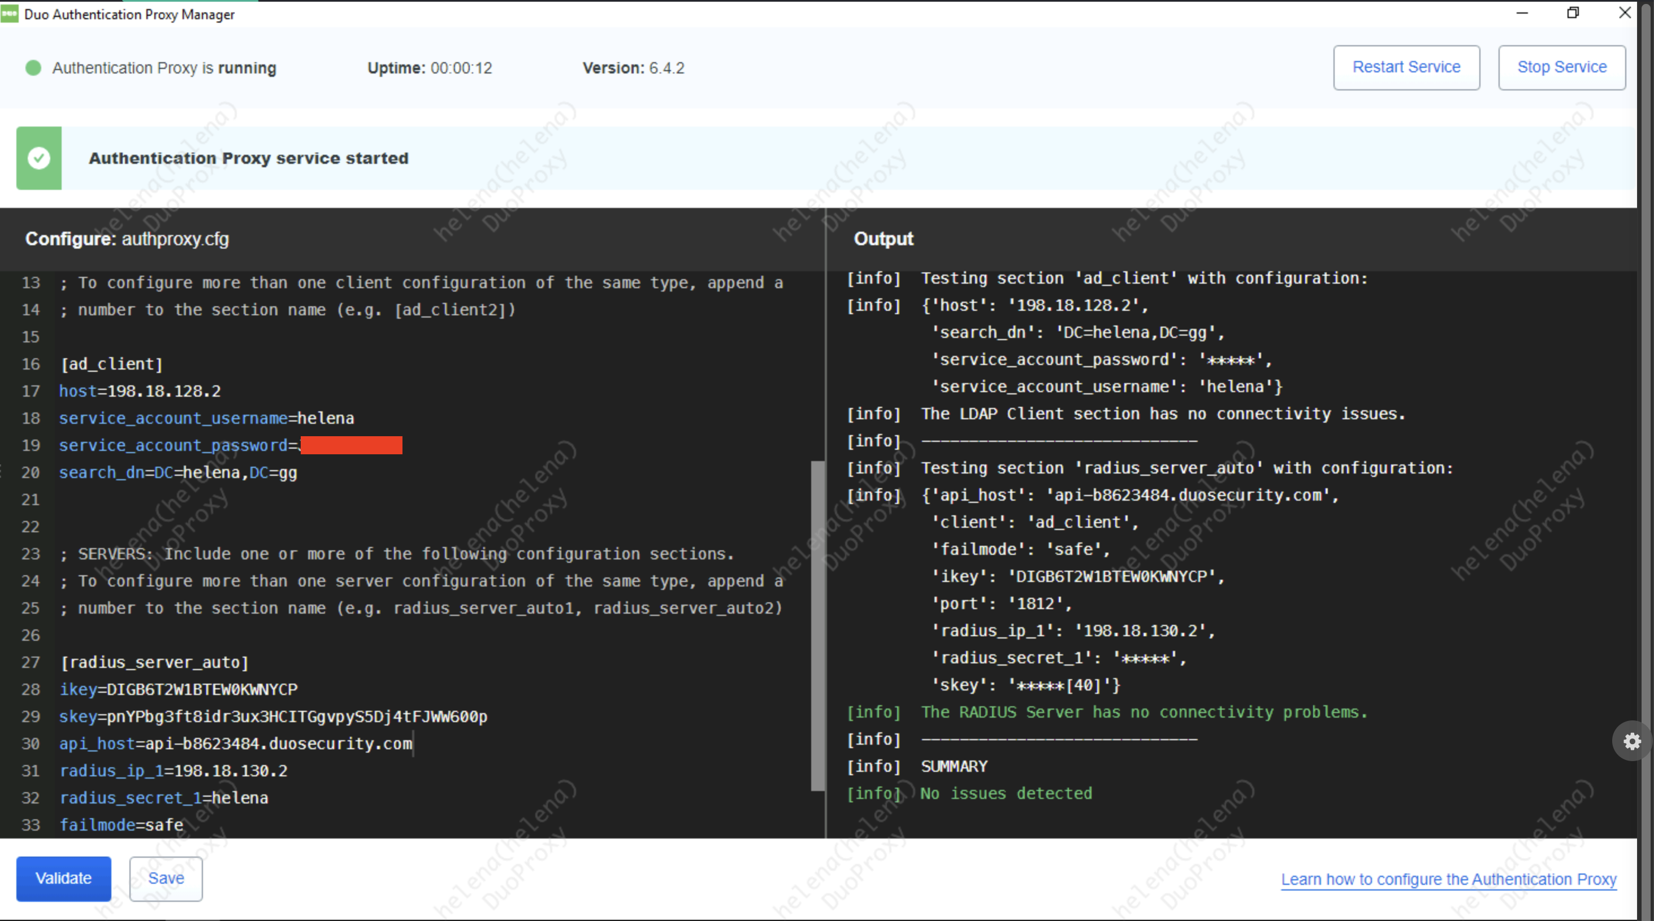The height and width of the screenshot is (921, 1654).
Task: Click the config editor vertical scrollbar
Action: [x=817, y=624]
